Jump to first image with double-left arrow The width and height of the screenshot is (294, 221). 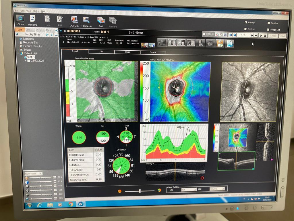click(x=230, y=35)
